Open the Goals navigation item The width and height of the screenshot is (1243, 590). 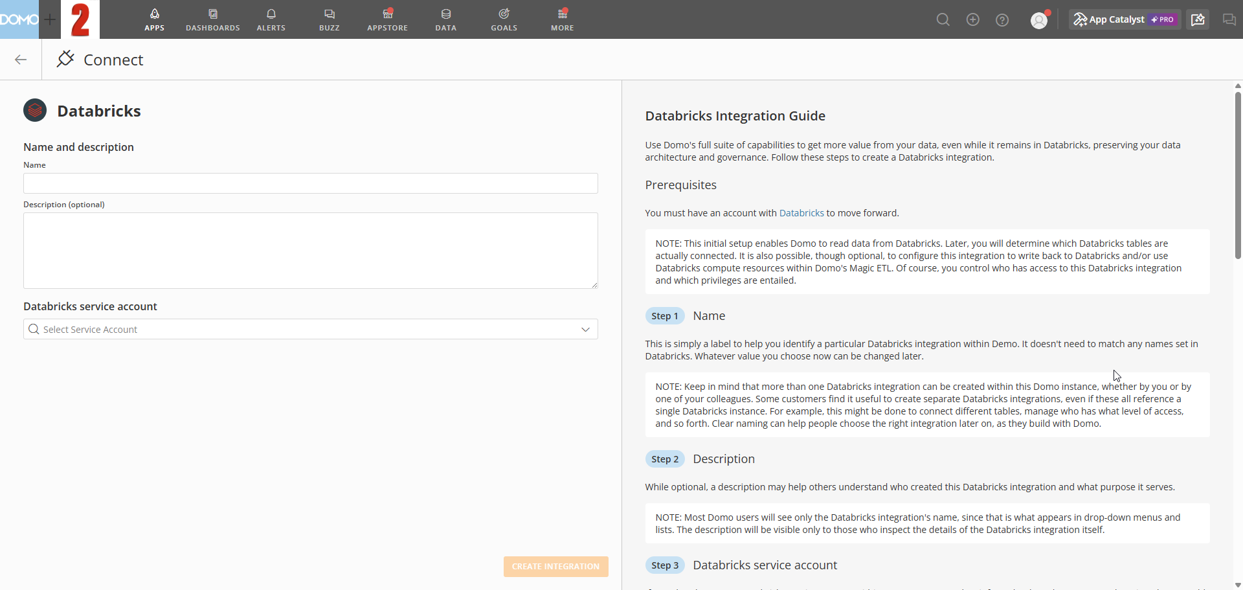504,19
